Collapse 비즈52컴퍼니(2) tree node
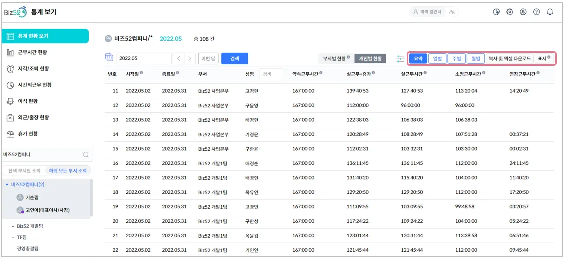This screenshot has height=259, width=565. coord(7,185)
